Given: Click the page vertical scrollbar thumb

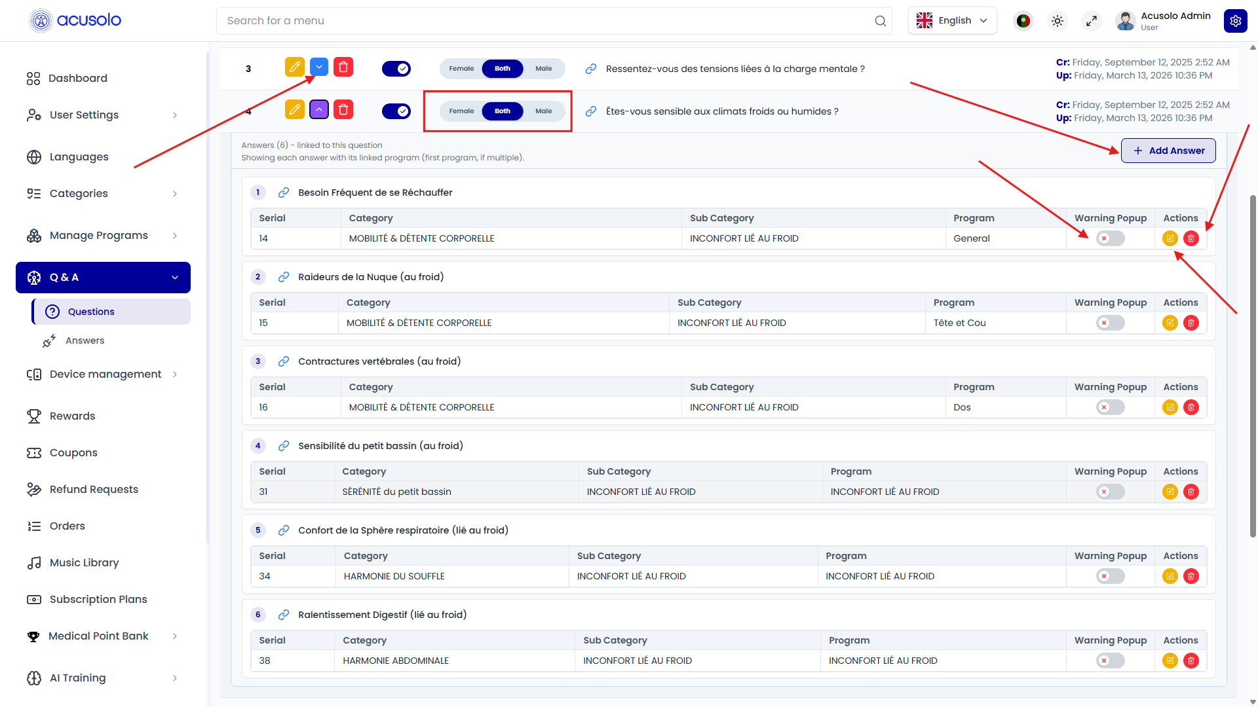Looking at the screenshot, I should tap(1253, 367).
